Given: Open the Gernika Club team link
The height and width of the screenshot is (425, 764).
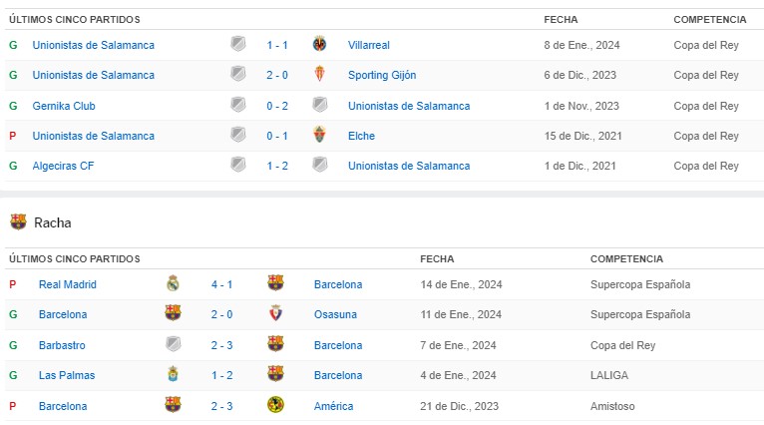Looking at the screenshot, I should (64, 106).
